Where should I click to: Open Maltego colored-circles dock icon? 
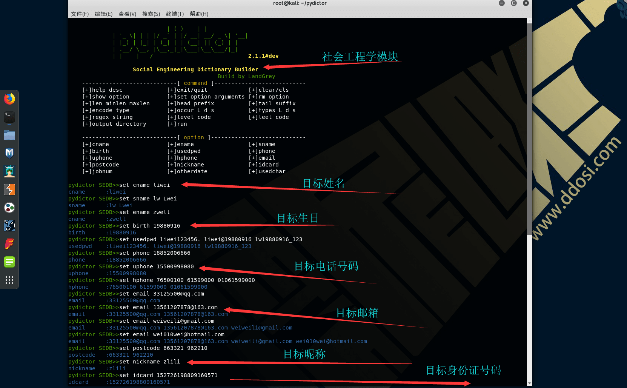[x=9, y=208]
